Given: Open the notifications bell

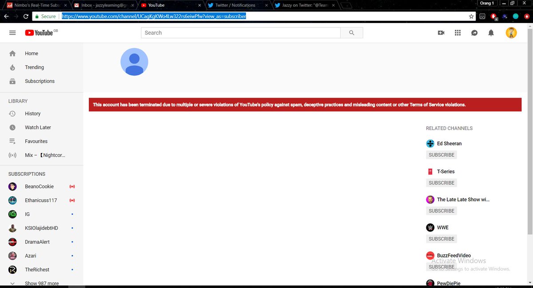Looking at the screenshot, I should 491,33.
